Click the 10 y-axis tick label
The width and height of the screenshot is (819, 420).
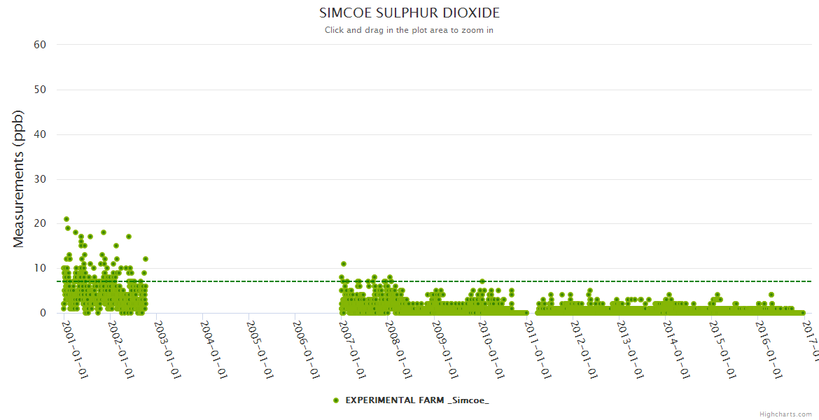coord(40,268)
